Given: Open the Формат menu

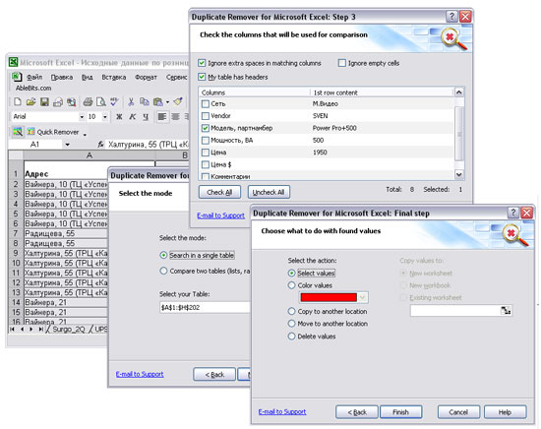Looking at the screenshot, I should click(x=146, y=77).
